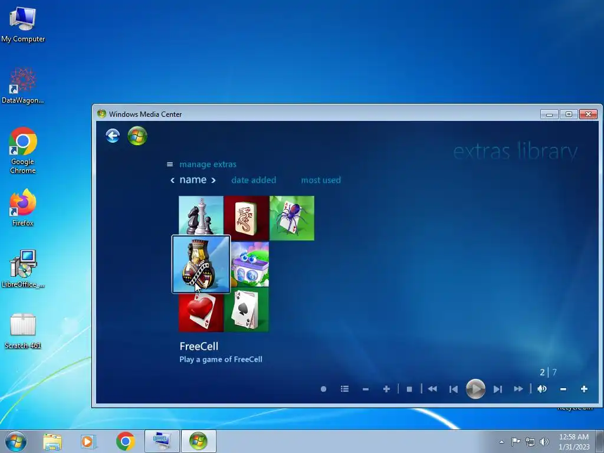Sort extras by most used
This screenshot has height=453, width=604.
pyautogui.click(x=321, y=180)
